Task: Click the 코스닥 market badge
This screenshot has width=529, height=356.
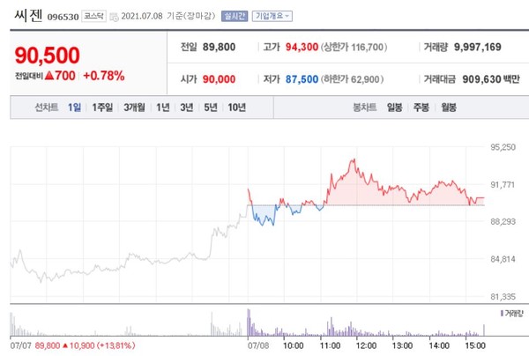Action: pos(94,16)
